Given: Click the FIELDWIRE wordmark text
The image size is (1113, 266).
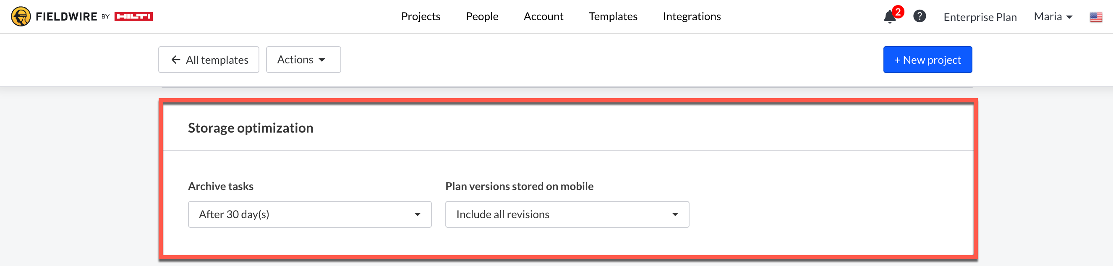Looking at the screenshot, I should [67, 17].
